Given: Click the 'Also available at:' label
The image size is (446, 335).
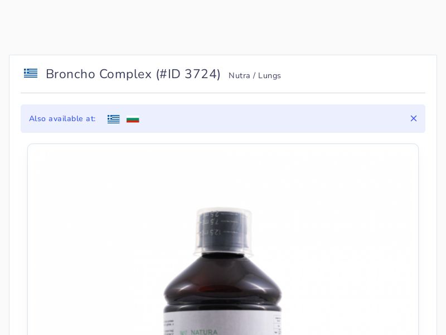Looking at the screenshot, I should (62, 119).
